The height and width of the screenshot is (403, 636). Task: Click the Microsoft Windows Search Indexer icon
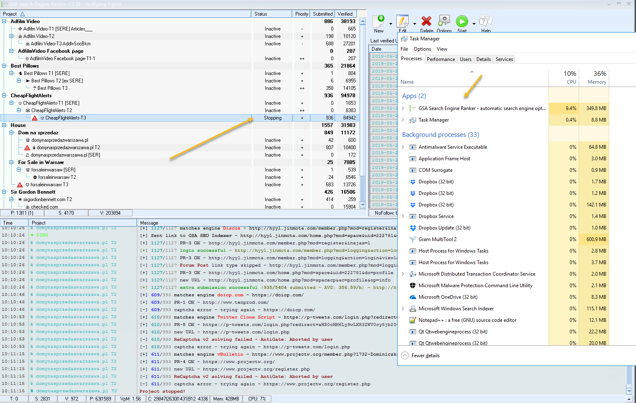point(412,309)
